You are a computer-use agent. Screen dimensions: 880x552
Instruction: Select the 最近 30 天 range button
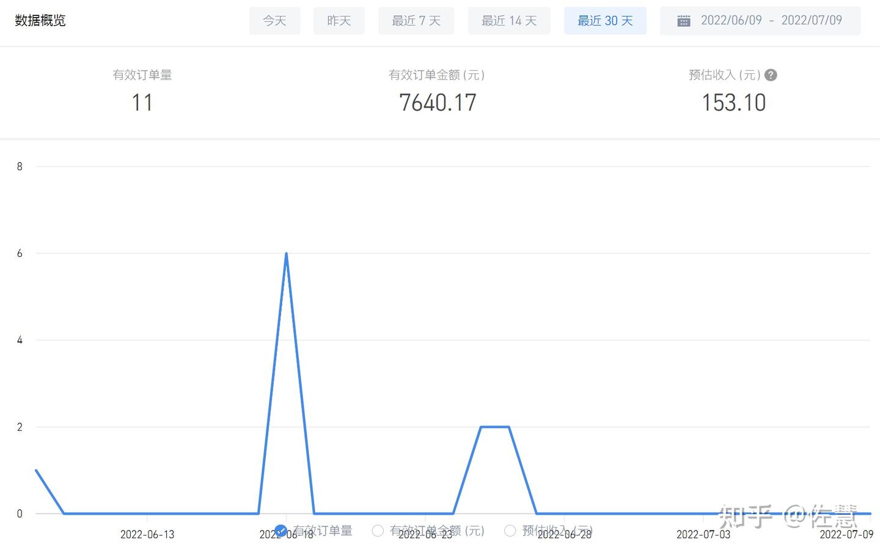[x=605, y=21]
